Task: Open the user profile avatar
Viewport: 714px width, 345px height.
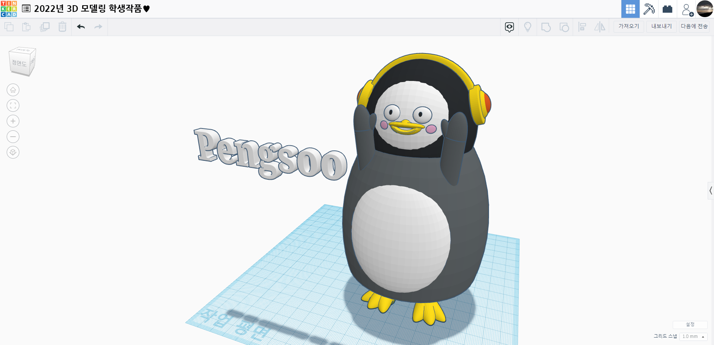Action: (705, 9)
